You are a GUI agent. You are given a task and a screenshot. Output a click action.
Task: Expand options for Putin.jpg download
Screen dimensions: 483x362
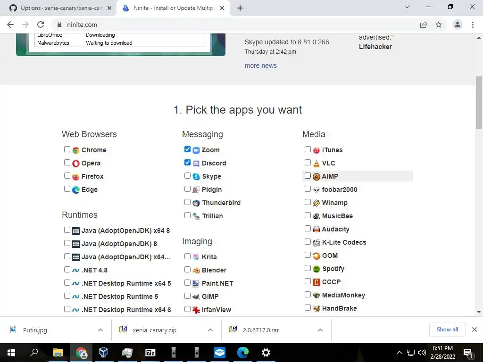click(x=100, y=330)
